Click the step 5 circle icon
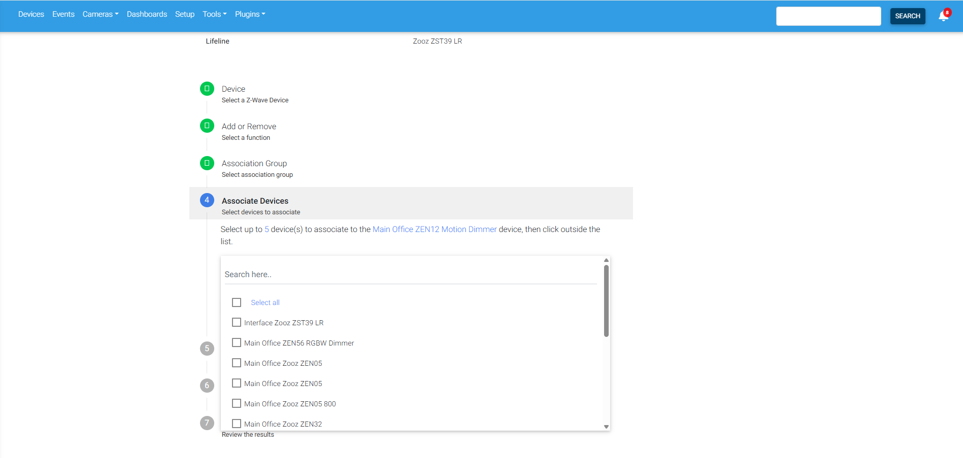 [x=207, y=349]
